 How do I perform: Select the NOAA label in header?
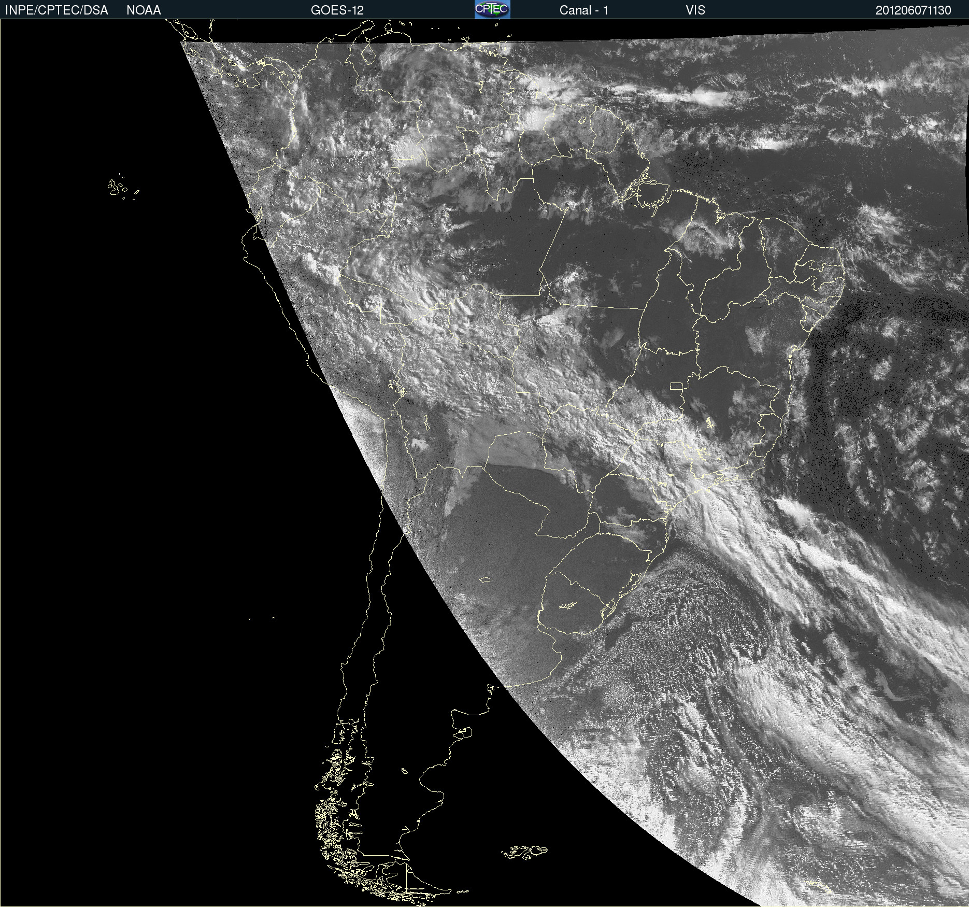point(144,10)
